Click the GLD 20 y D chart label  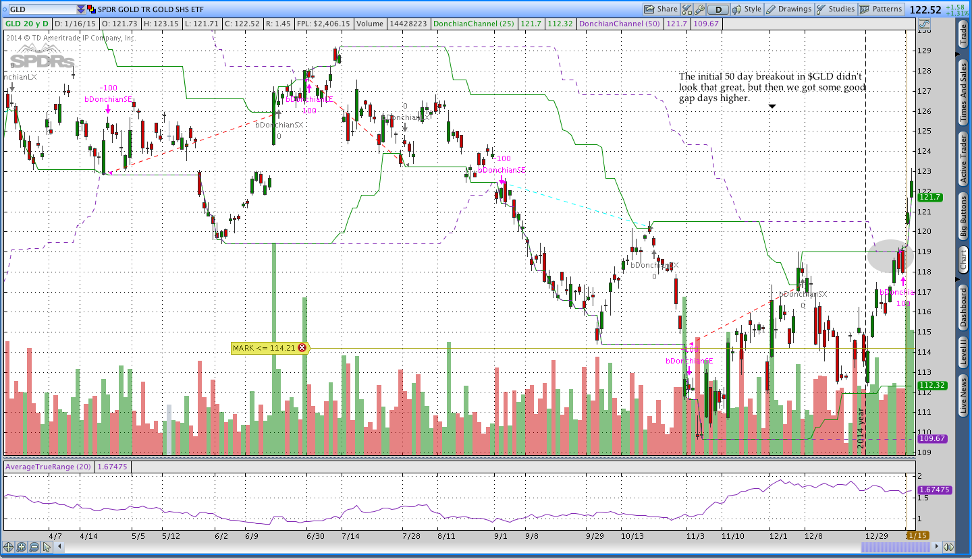point(26,23)
